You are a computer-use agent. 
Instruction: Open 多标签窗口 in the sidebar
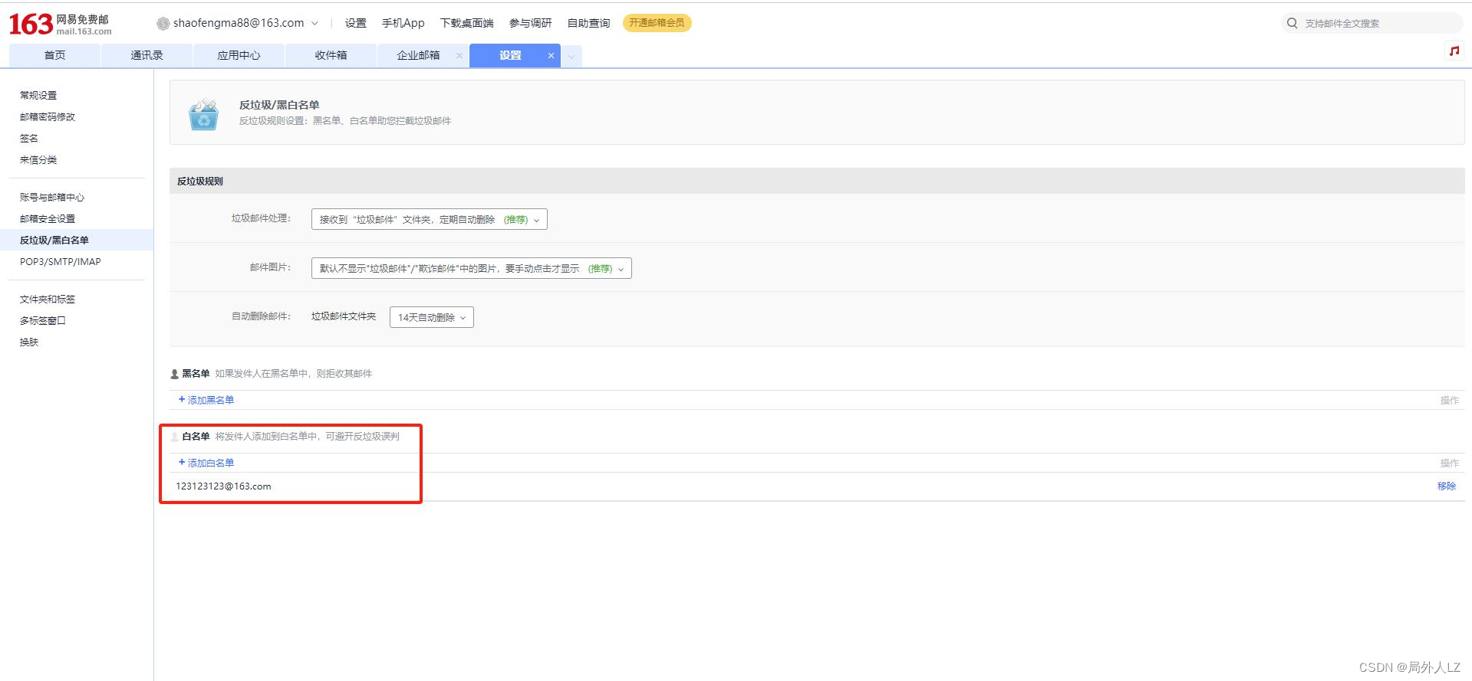pyautogui.click(x=43, y=320)
